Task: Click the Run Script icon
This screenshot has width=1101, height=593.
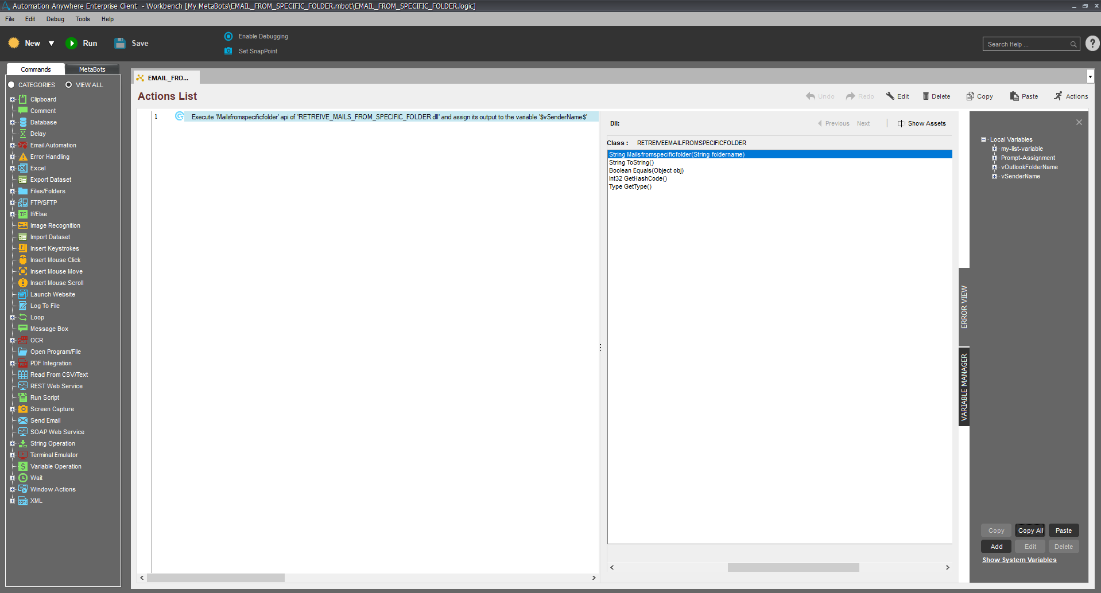Action: (x=23, y=397)
